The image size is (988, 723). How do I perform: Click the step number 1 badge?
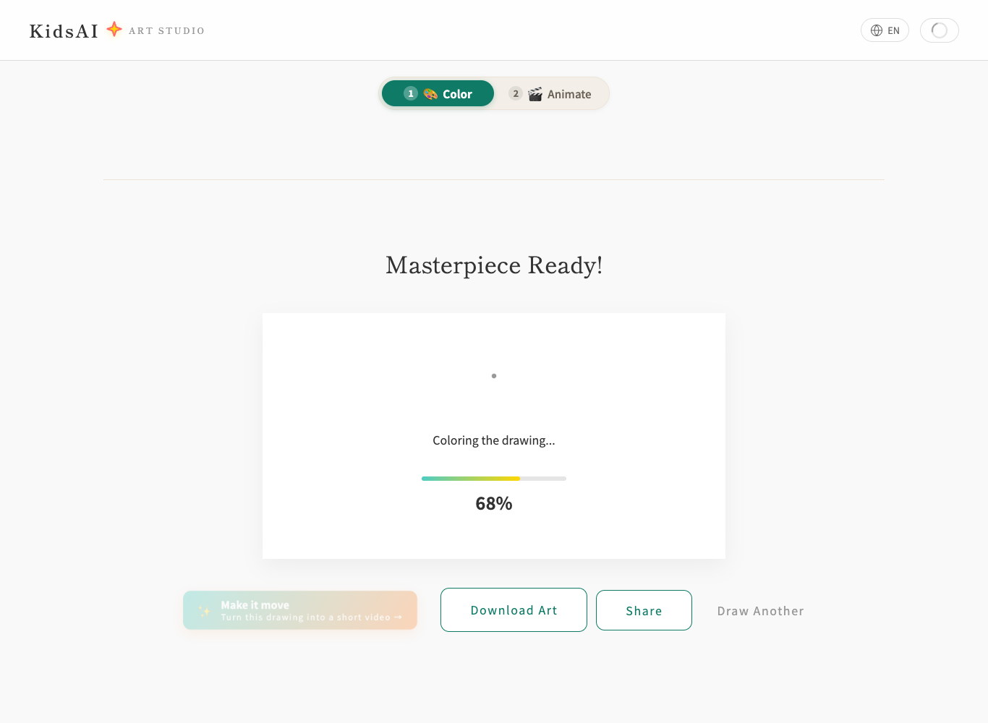click(x=411, y=93)
